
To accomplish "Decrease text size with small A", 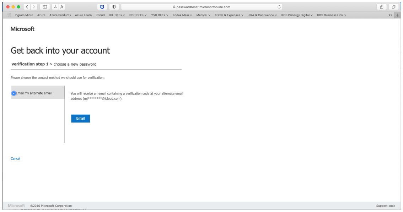I will tap(55, 7).
